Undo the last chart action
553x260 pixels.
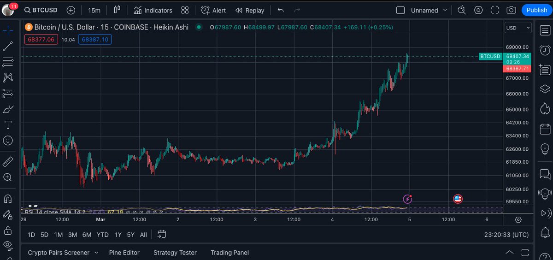click(281, 10)
